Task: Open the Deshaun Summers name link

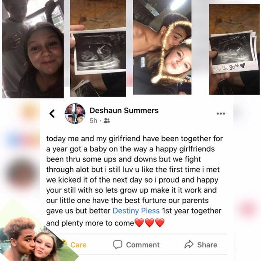Action: click(x=124, y=110)
